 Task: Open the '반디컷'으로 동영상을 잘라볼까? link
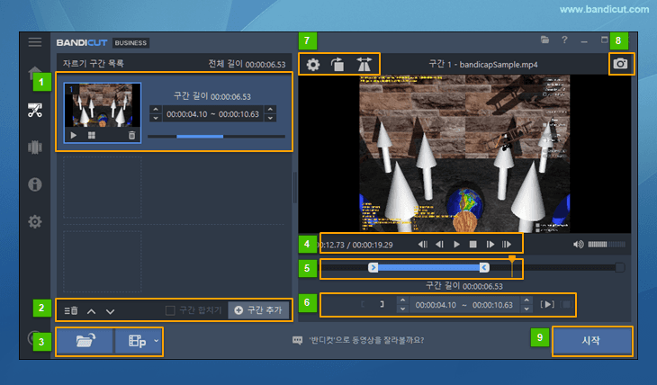(366, 340)
